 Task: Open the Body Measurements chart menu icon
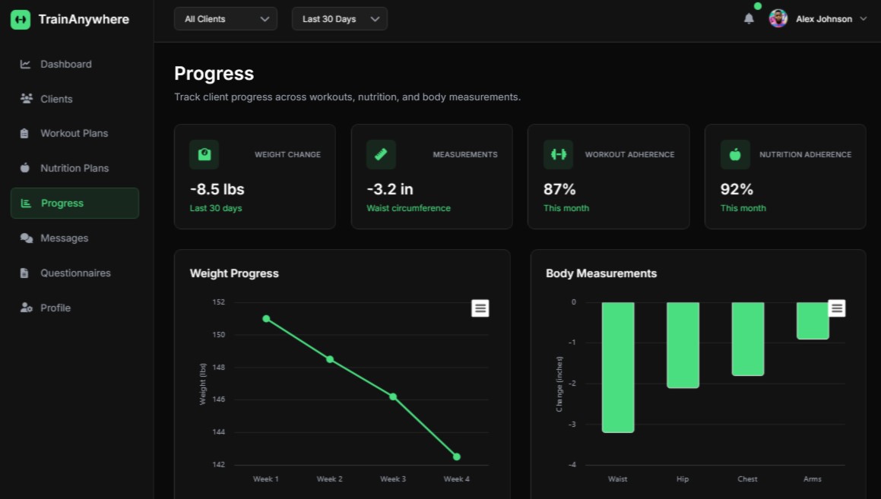(836, 308)
